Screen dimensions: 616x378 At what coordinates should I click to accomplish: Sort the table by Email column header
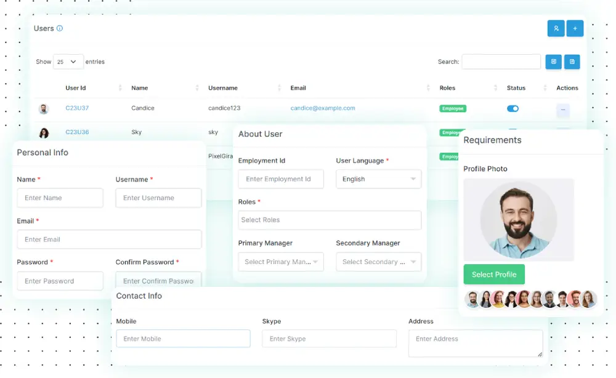[298, 88]
